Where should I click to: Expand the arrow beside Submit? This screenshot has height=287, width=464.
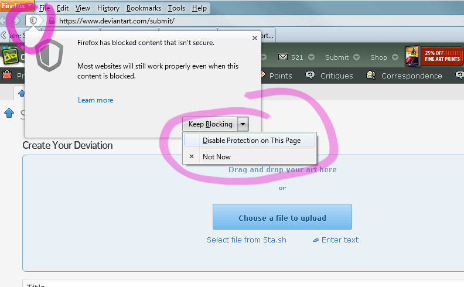point(356,57)
